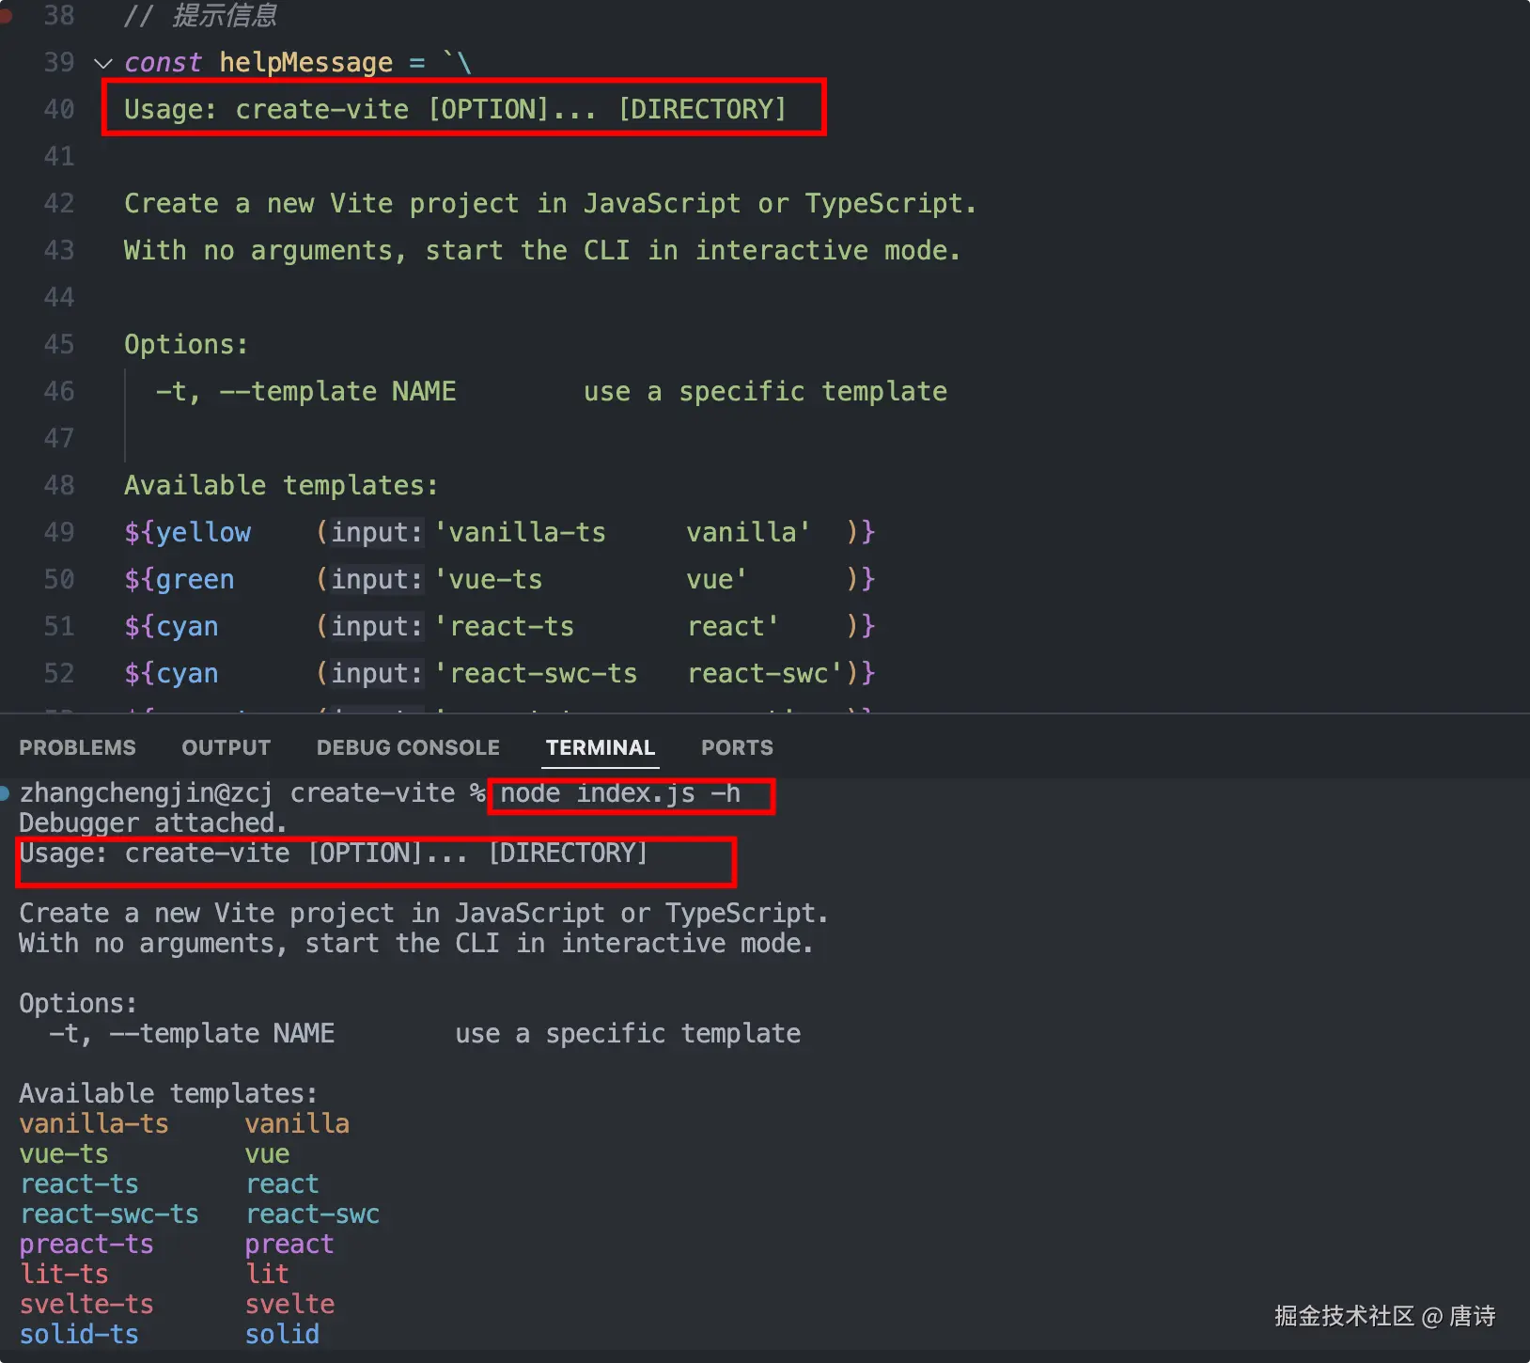Open the OUTPUT panel tab
The width and height of the screenshot is (1530, 1363).
coord(226,747)
